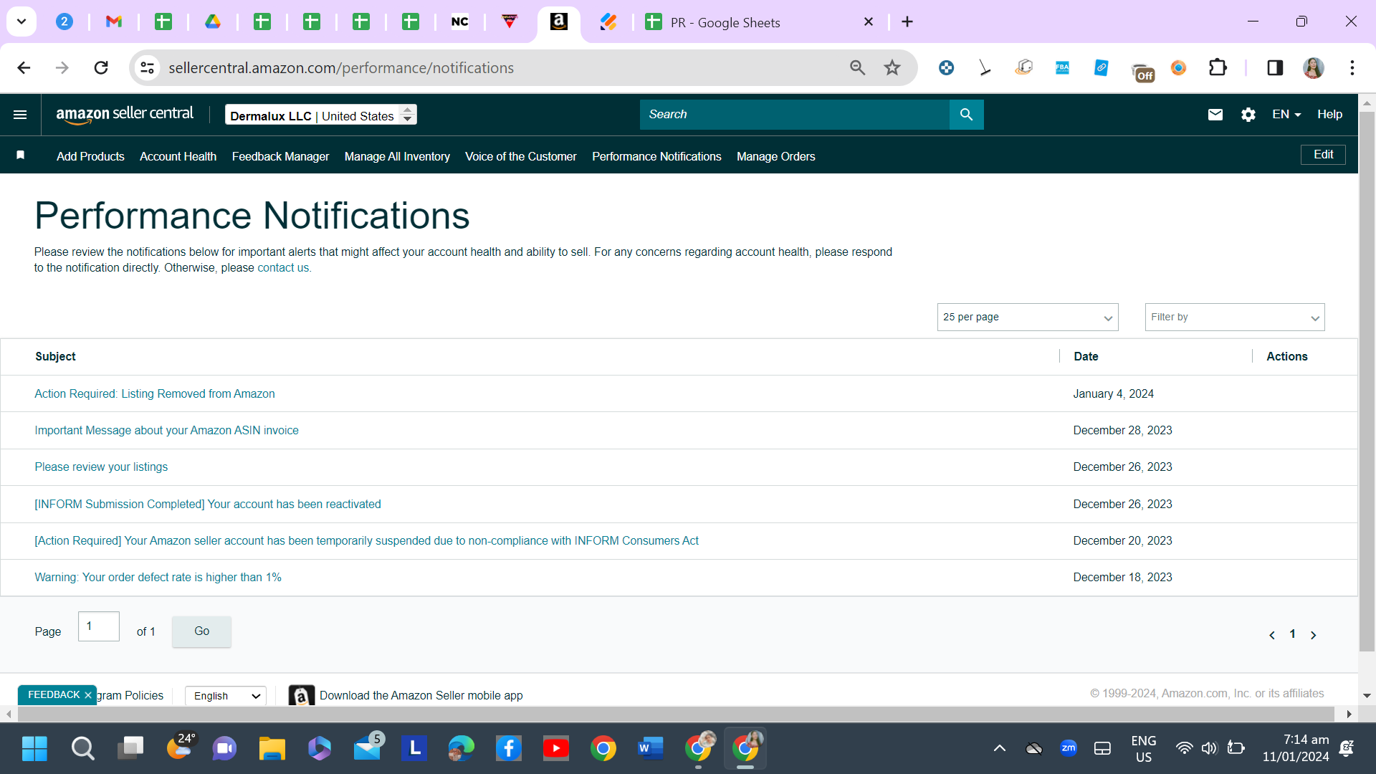Click the bookmark flag icon
Screen dimensions: 1376x774
point(21,156)
